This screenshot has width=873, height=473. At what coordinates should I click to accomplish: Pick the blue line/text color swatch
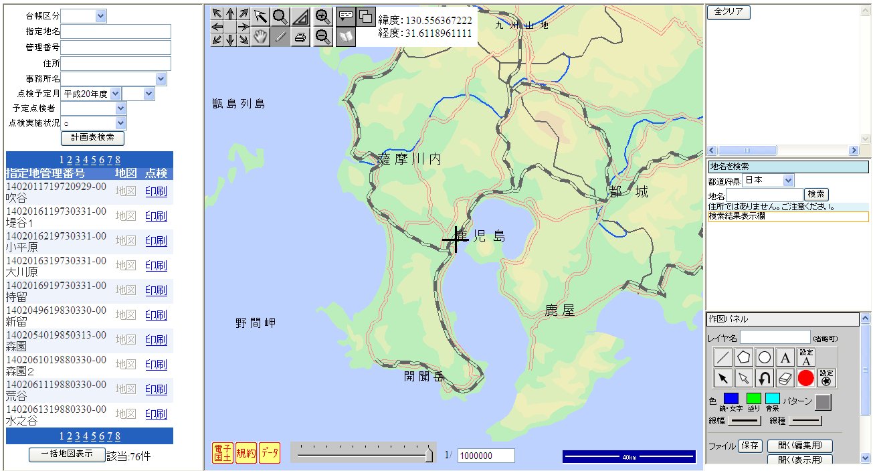coord(731,399)
